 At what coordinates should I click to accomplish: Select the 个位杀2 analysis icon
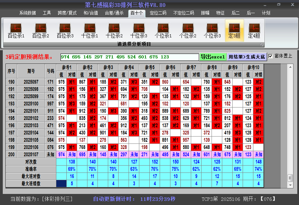pyautogui.click(x=188, y=30)
